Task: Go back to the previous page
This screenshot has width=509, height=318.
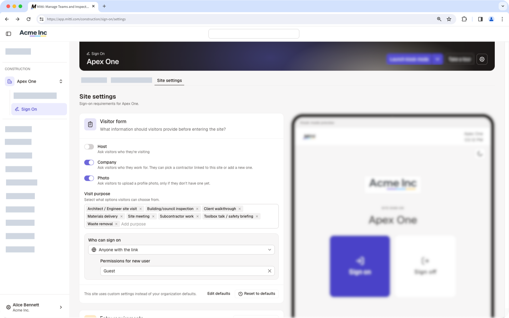Action: [7, 19]
